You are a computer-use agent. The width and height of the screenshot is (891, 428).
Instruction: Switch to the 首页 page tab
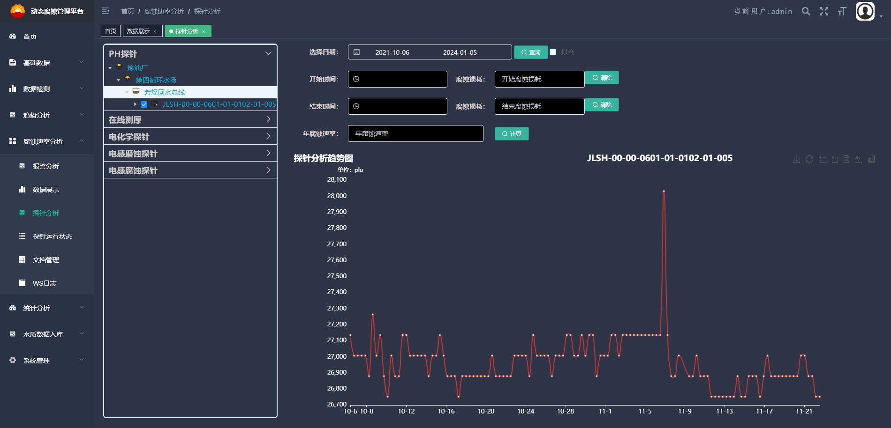[x=111, y=31]
